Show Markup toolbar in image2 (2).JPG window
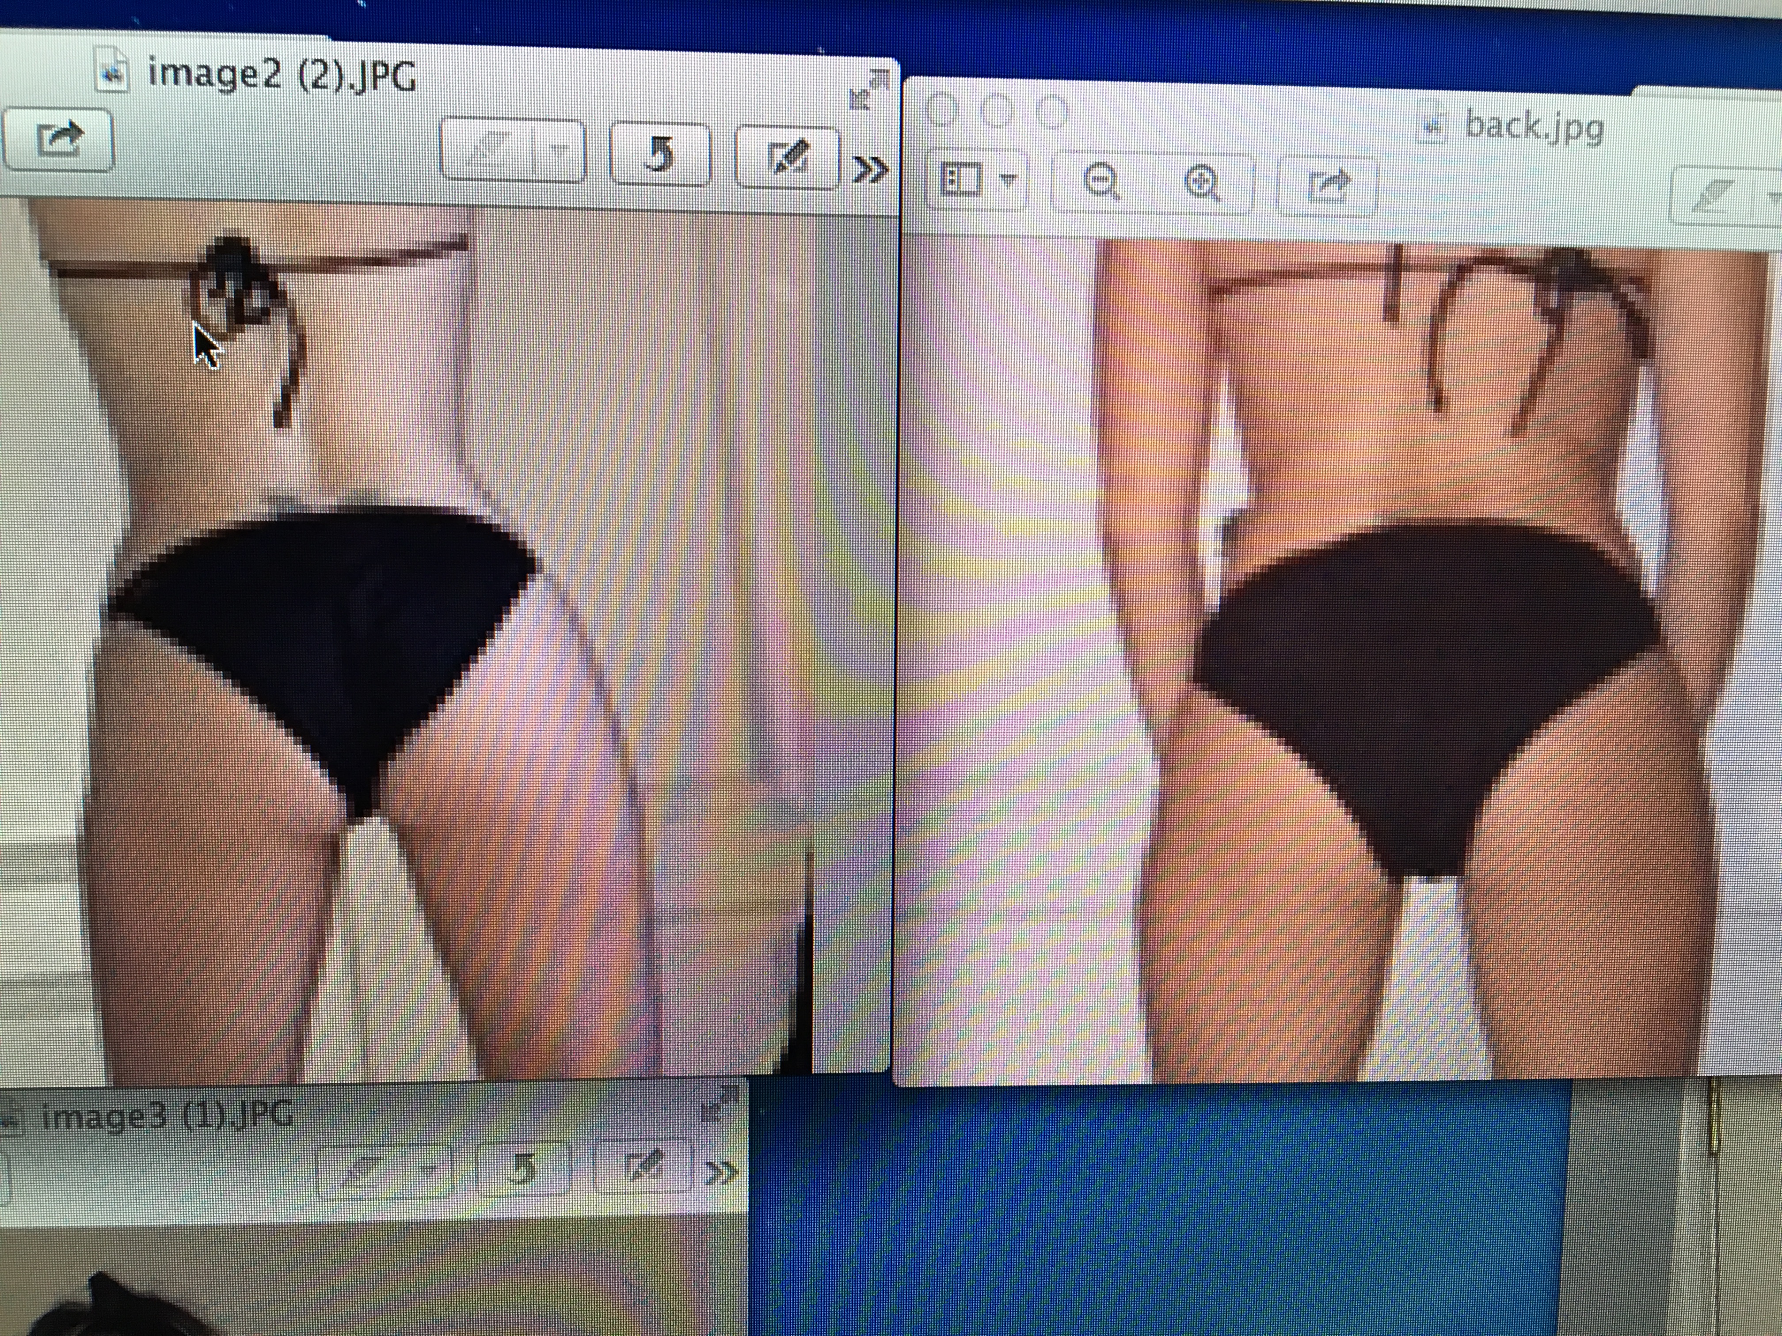The width and height of the screenshot is (1782, 1336). tap(788, 157)
